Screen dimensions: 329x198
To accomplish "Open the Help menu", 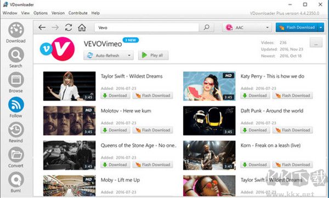I will click(x=95, y=13).
